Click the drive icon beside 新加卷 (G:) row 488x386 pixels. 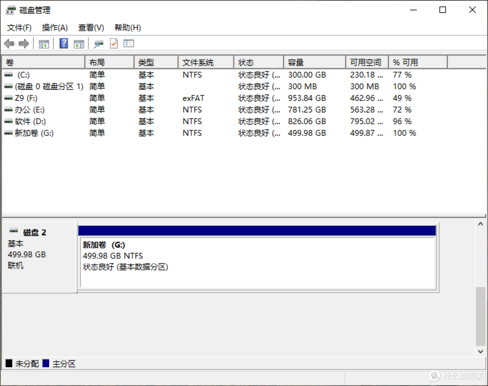pyautogui.click(x=9, y=133)
